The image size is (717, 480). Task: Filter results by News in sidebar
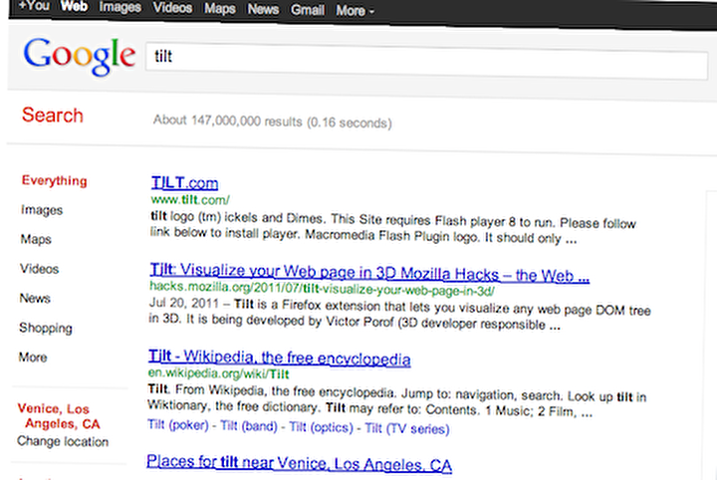coord(35,298)
